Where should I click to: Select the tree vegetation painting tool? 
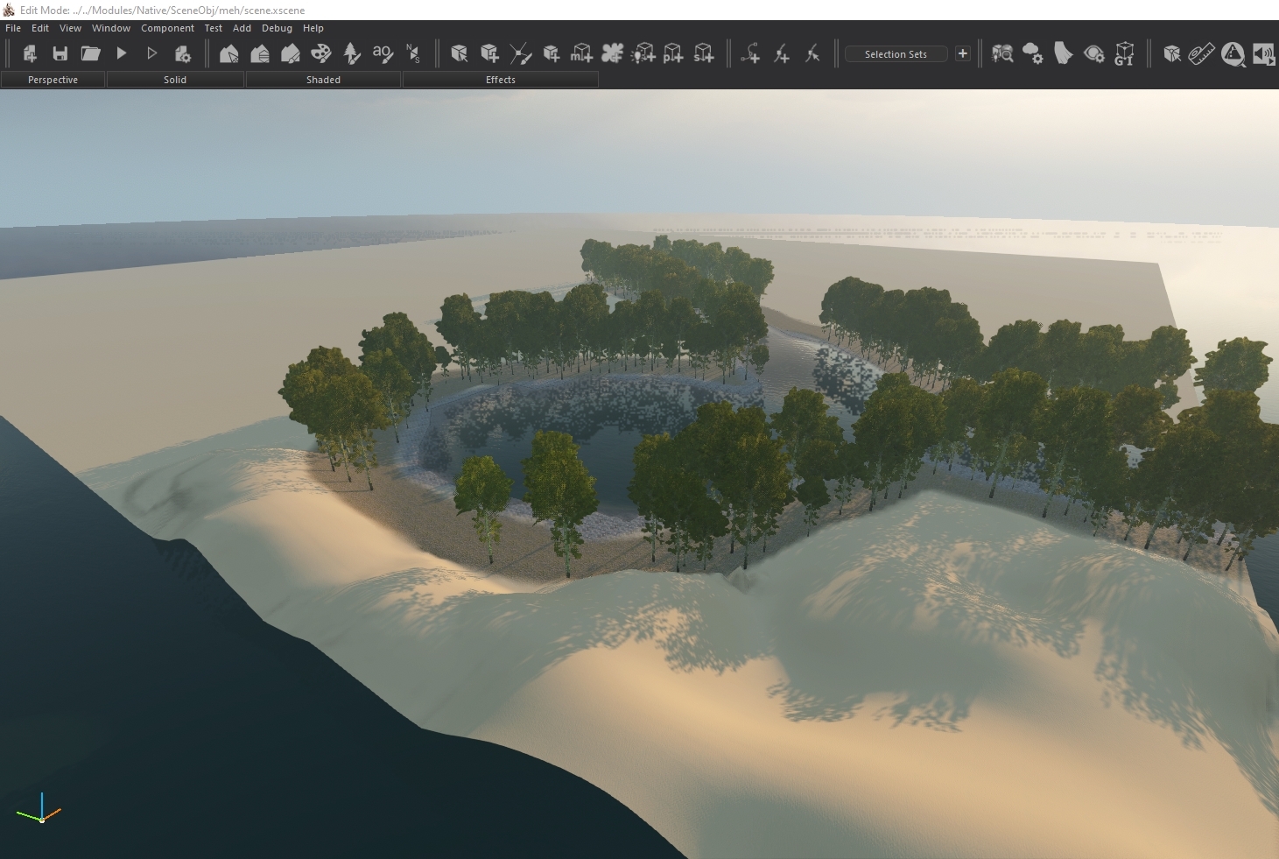click(352, 53)
